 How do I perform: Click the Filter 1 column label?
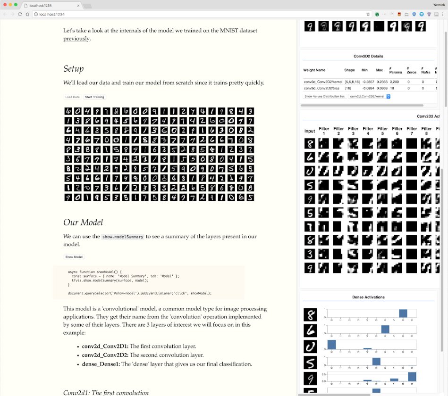tap(324, 131)
